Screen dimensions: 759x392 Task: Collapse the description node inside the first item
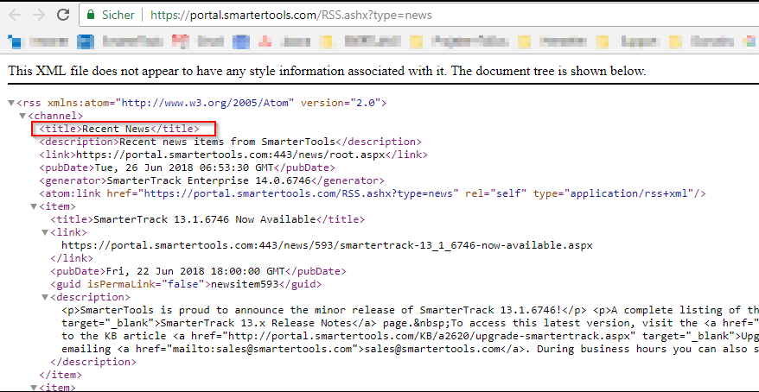(x=45, y=297)
